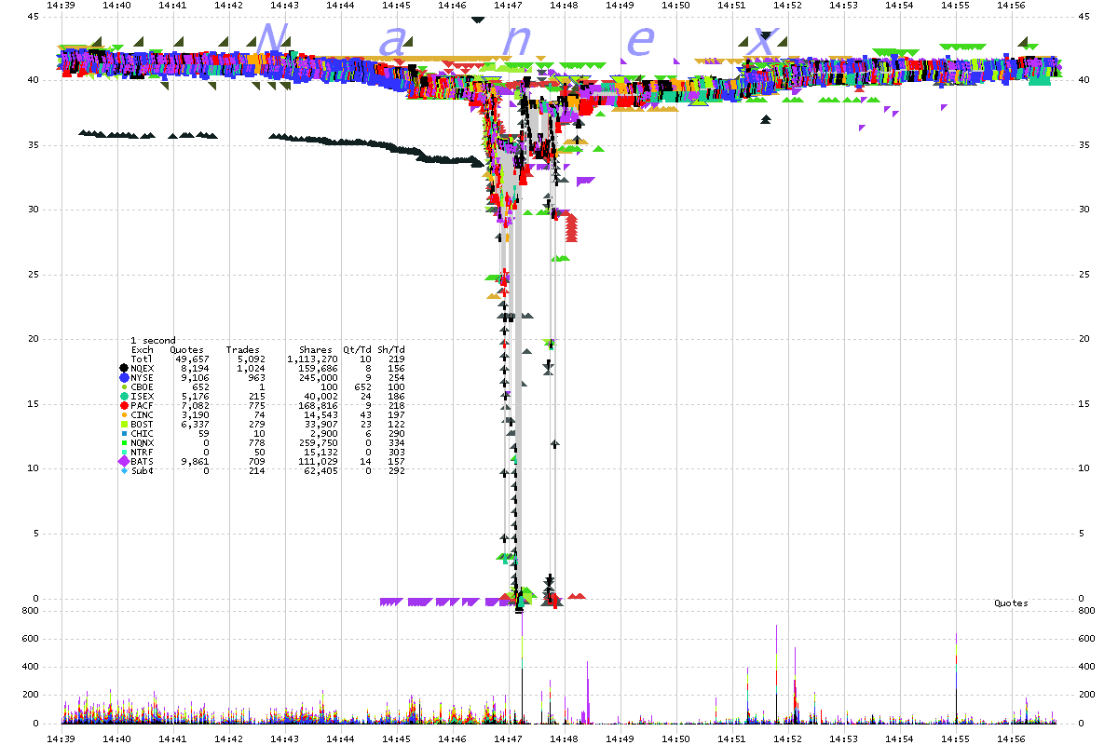
Task: Click the 'Shares' column header
Action: tap(315, 350)
